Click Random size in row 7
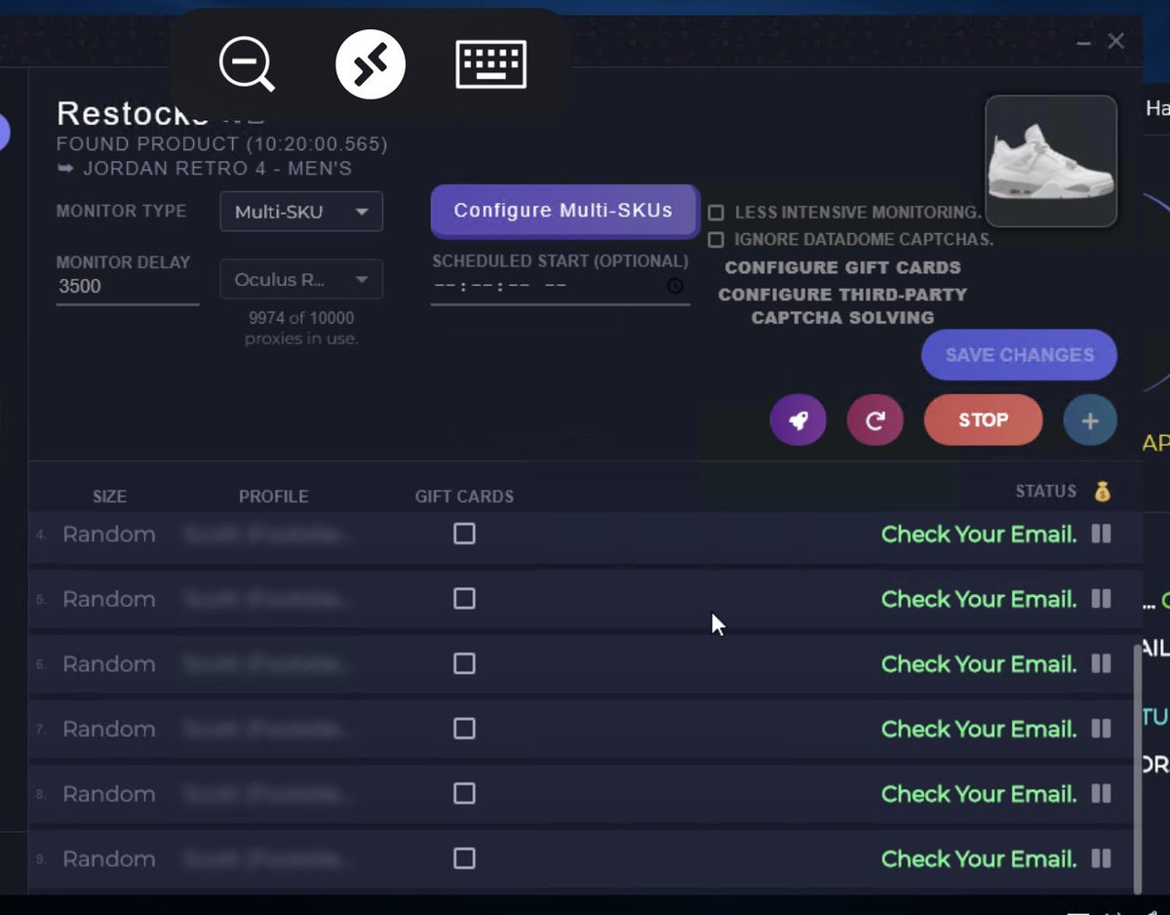 pyautogui.click(x=109, y=729)
